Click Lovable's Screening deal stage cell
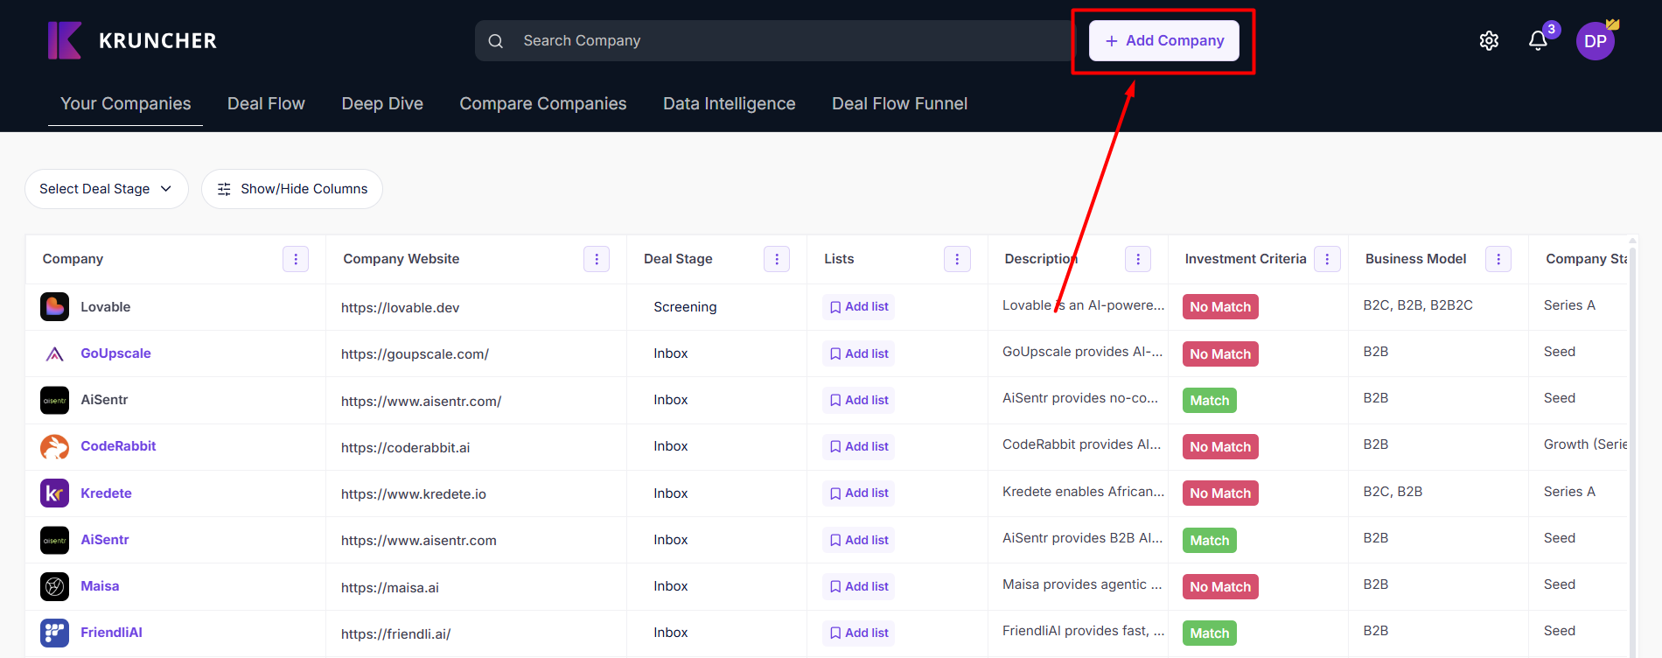 pyautogui.click(x=685, y=307)
